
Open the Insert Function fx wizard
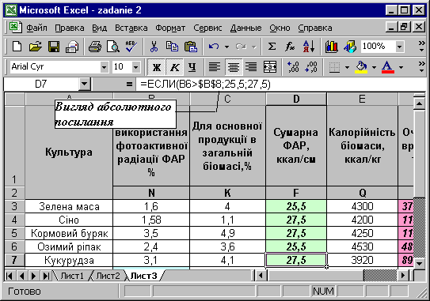pos(290,47)
